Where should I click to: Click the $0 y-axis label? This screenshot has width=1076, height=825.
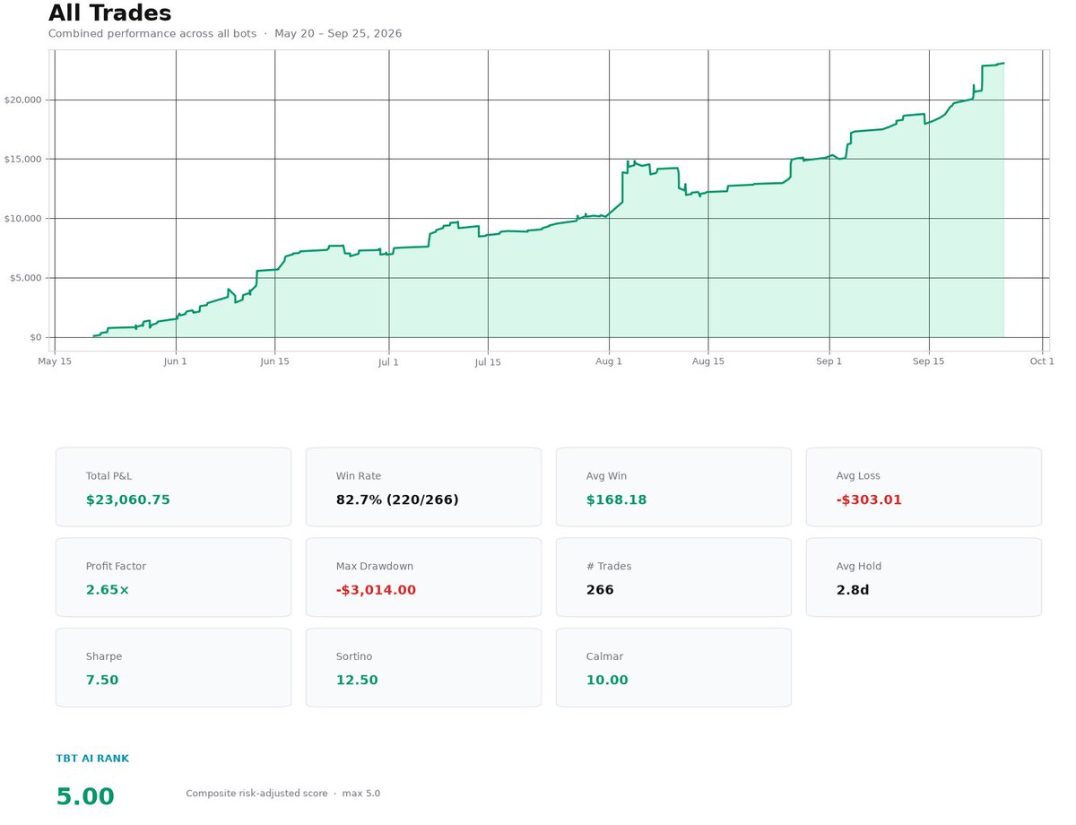(36, 337)
